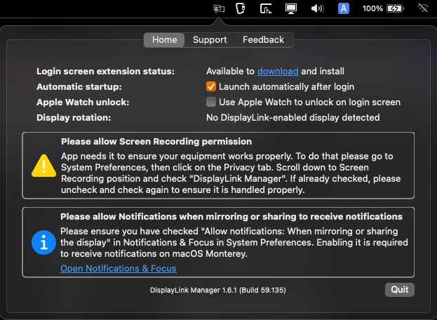This screenshot has width=437, height=320.
Task: Click the download link for login extension
Action: 278,72
